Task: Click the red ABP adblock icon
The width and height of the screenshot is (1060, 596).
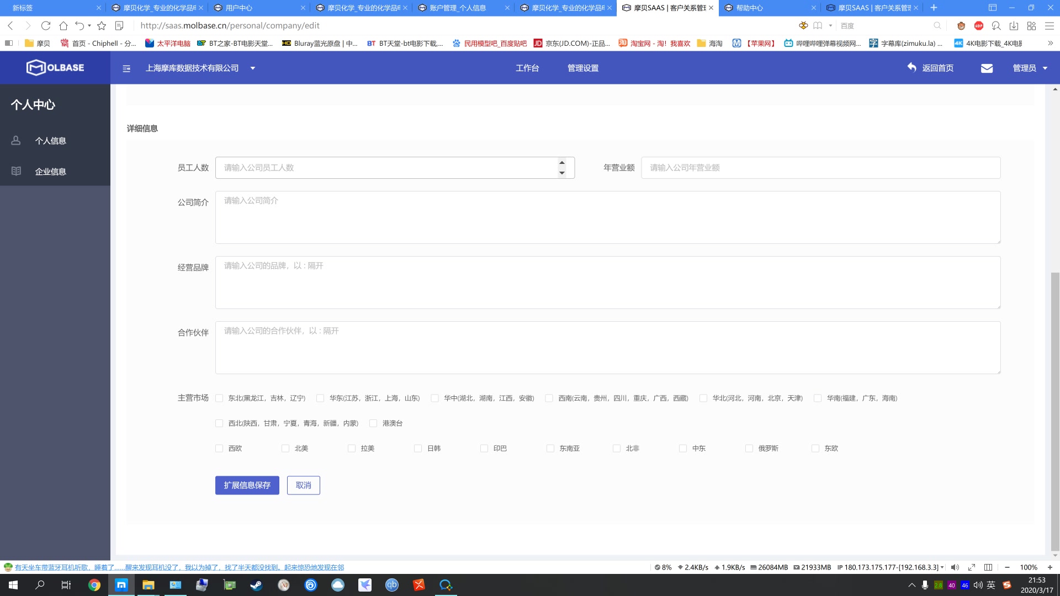Action: [x=979, y=25]
